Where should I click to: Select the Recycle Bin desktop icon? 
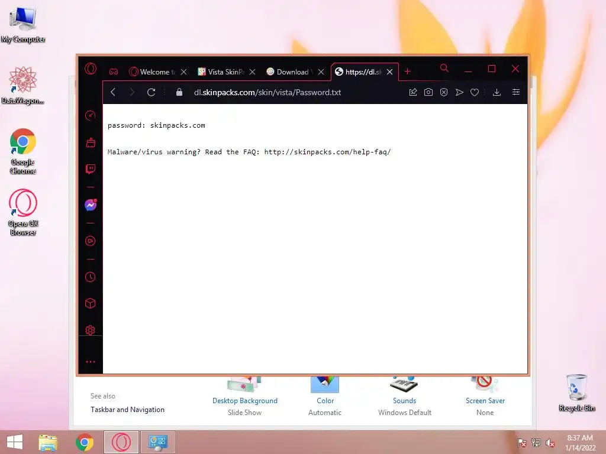[576, 393]
